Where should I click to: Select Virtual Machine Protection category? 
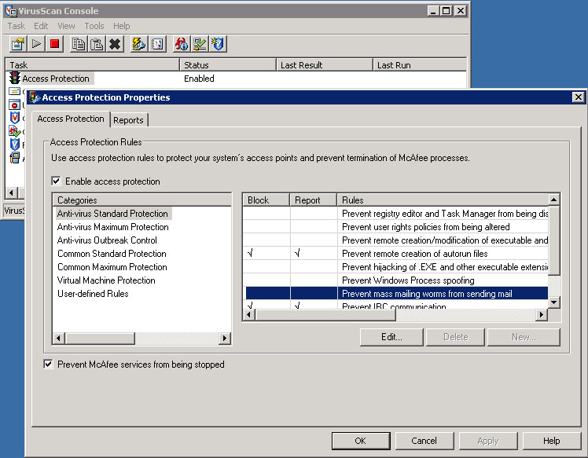(106, 280)
